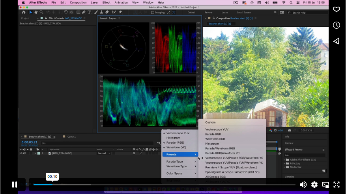Expand the Adobe After Effects 2022 folder
The height and width of the screenshot is (194, 346).
[x=284, y=160]
